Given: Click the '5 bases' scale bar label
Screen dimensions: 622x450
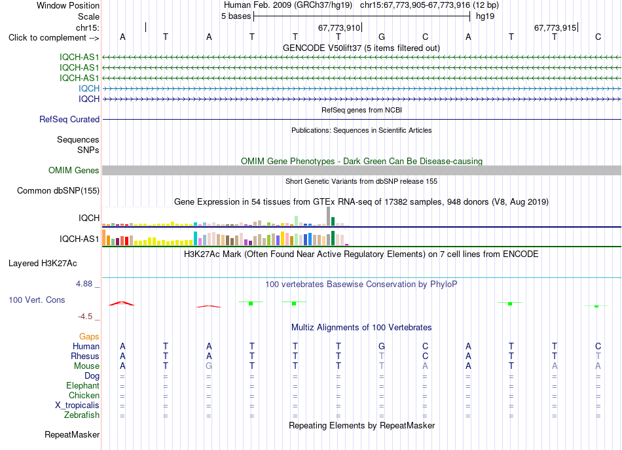Looking at the screenshot, I should click(x=236, y=16).
